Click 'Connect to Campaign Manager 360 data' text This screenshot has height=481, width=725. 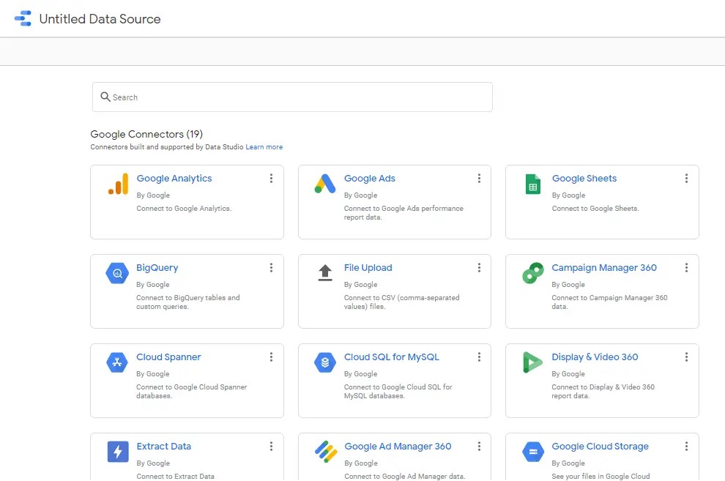609,302
